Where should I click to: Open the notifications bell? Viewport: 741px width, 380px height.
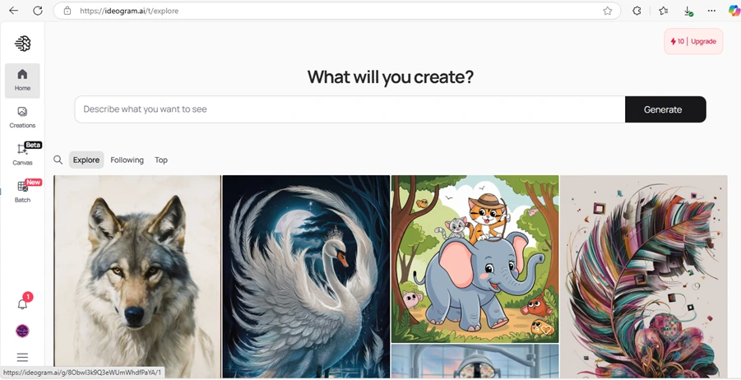tap(22, 304)
